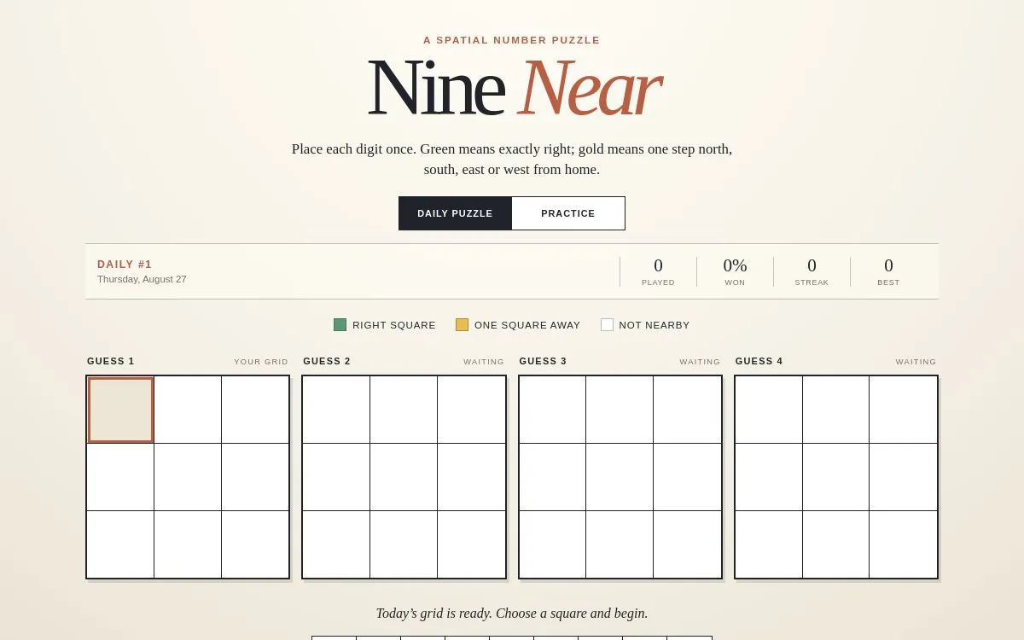Click the 'GUESS 3' label
This screenshot has height=640, width=1024.
(543, 361)
